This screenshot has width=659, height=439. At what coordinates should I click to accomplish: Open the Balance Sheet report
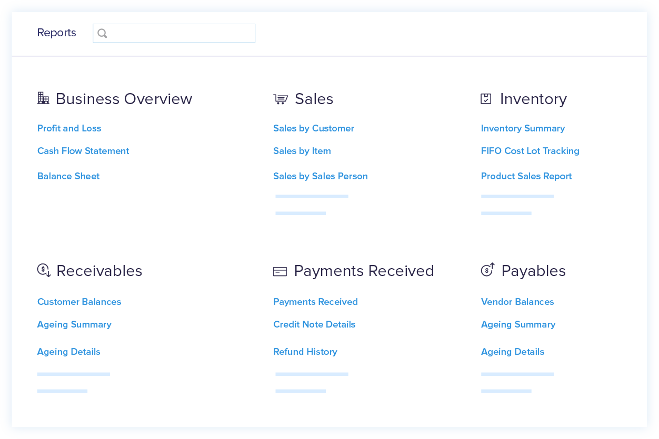pyautogui.click(x=68, y=176)
